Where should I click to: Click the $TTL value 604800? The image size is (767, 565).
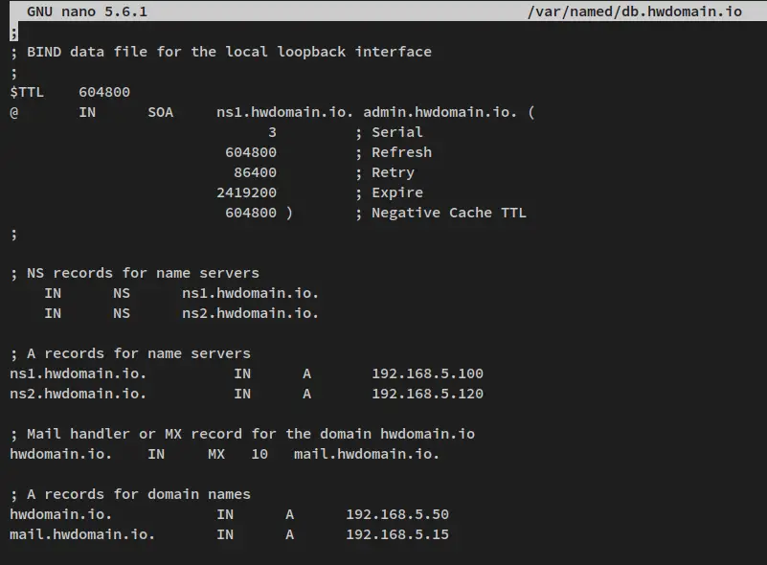point(104,92)
